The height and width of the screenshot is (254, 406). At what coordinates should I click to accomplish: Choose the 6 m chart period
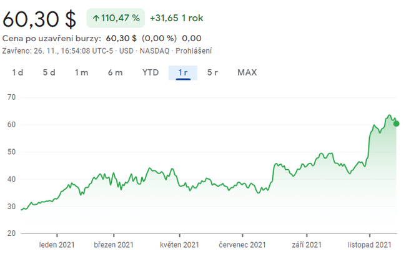tap(115, 72)
